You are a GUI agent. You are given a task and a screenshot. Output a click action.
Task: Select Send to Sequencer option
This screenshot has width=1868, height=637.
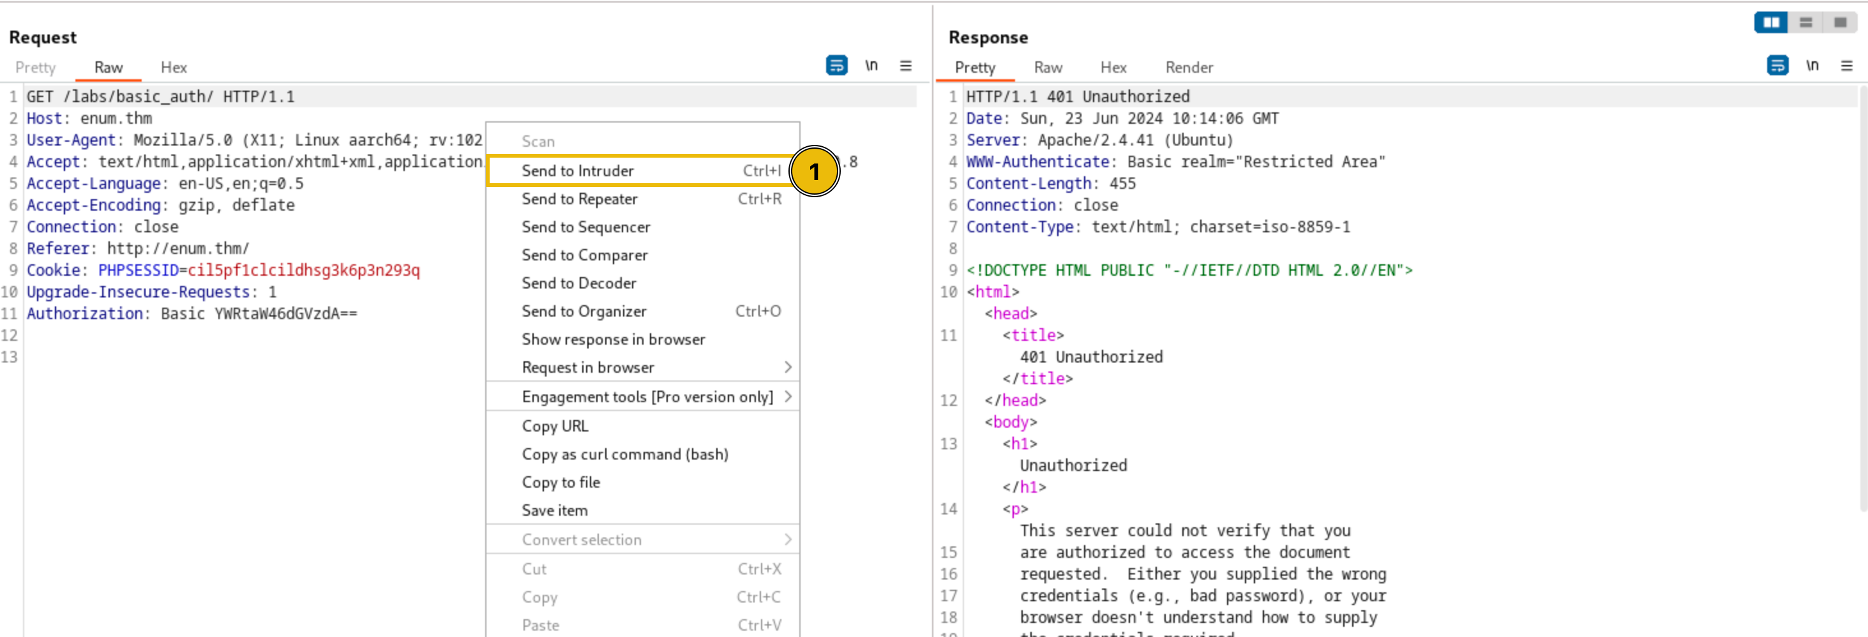tap(642, 227)
